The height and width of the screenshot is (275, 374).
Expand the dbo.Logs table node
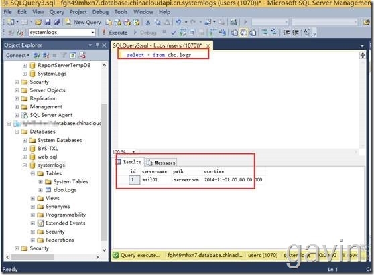click(x=40, y=190)
